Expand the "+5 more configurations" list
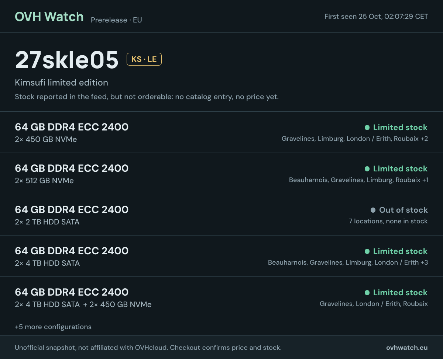This screenshot has height=359, width=443. 53,327
